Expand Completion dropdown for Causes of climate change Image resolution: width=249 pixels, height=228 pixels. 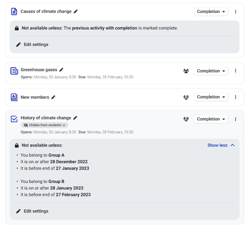click(211, 12)
